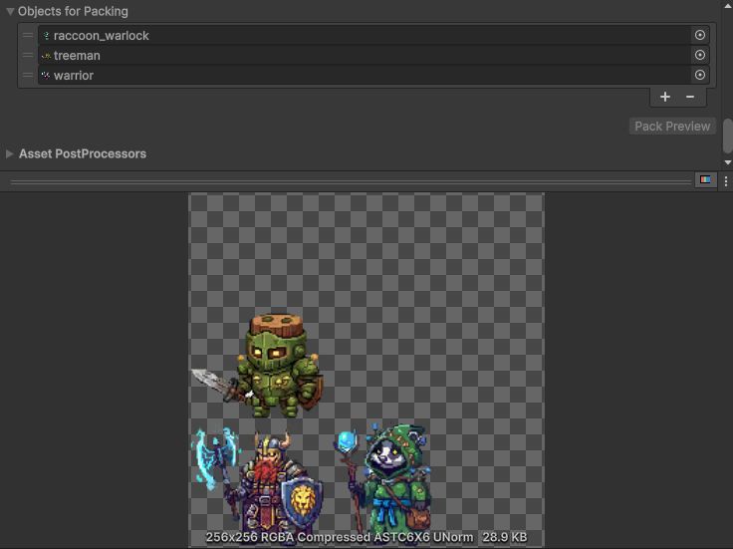733x549 pixels.
Task: Click the treeman row drag handle
Action: pyautogui.click(x=28, y=55)
